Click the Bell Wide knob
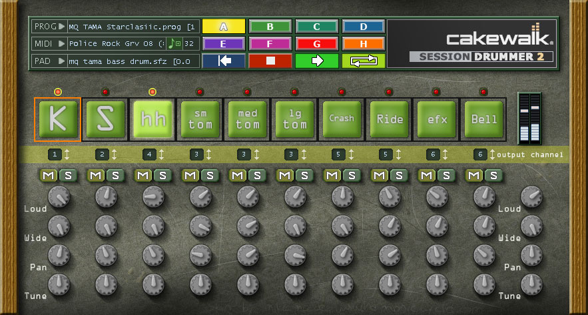This screenshot has height=315, width=588. coord(484,226)
